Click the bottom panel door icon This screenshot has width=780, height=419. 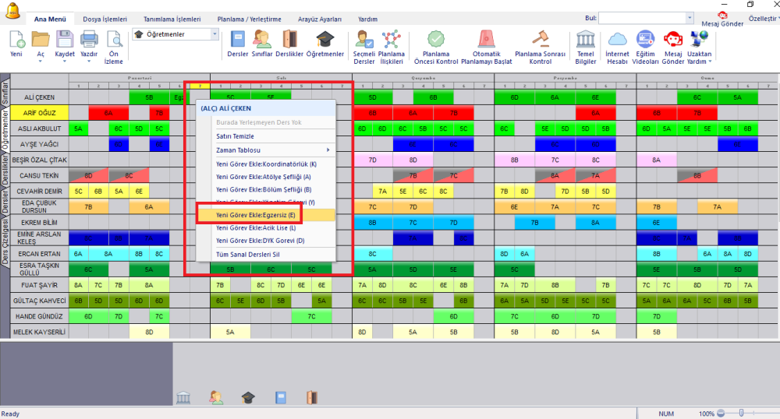(x=312, y=397)
